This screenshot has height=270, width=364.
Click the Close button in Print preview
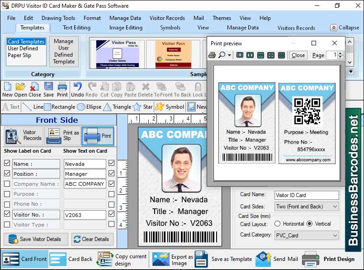pyautogui.click(x=298, y=55)
